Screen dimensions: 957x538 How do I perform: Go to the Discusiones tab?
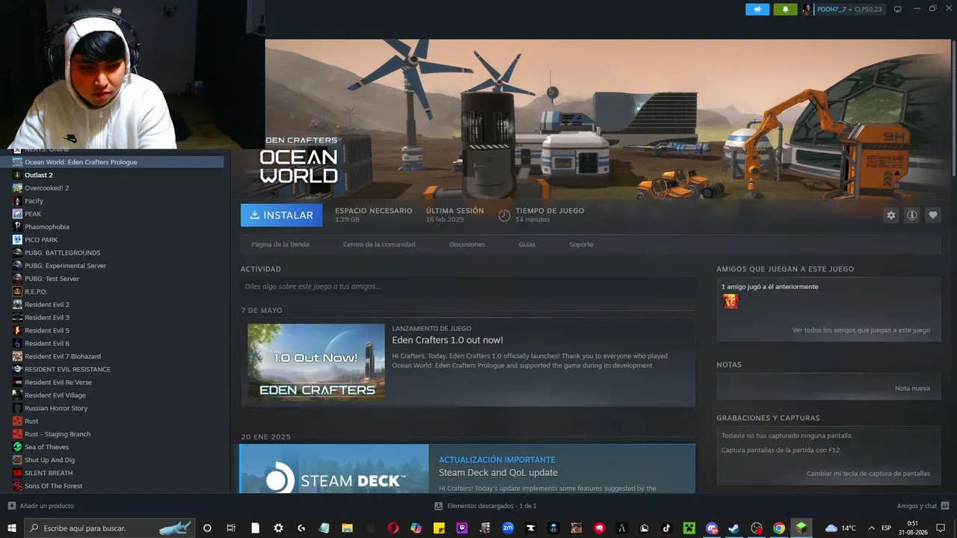point(467,244)
